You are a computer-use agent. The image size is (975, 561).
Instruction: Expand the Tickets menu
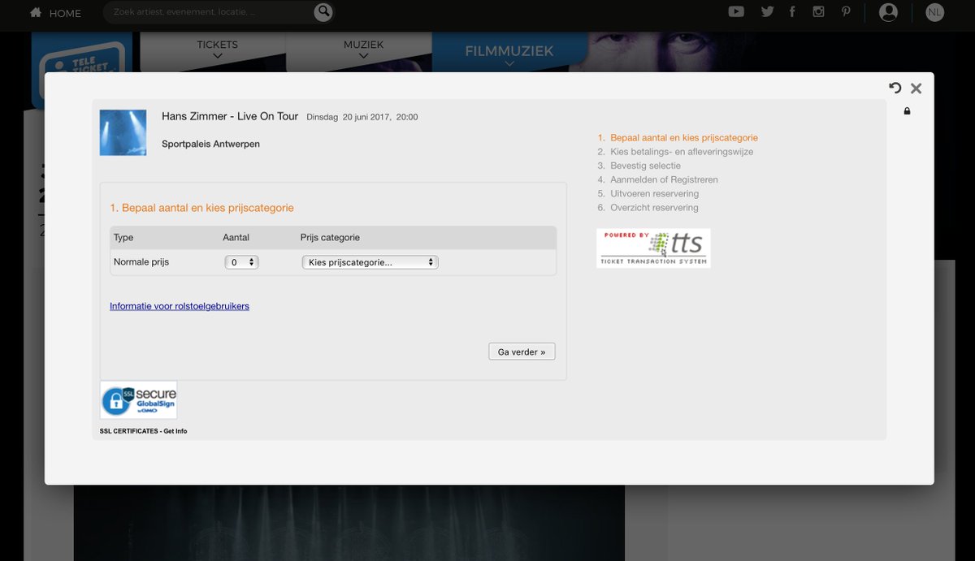coord(217,49)
